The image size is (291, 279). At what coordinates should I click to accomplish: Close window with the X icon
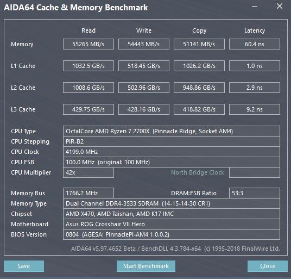tap(280, 6)
